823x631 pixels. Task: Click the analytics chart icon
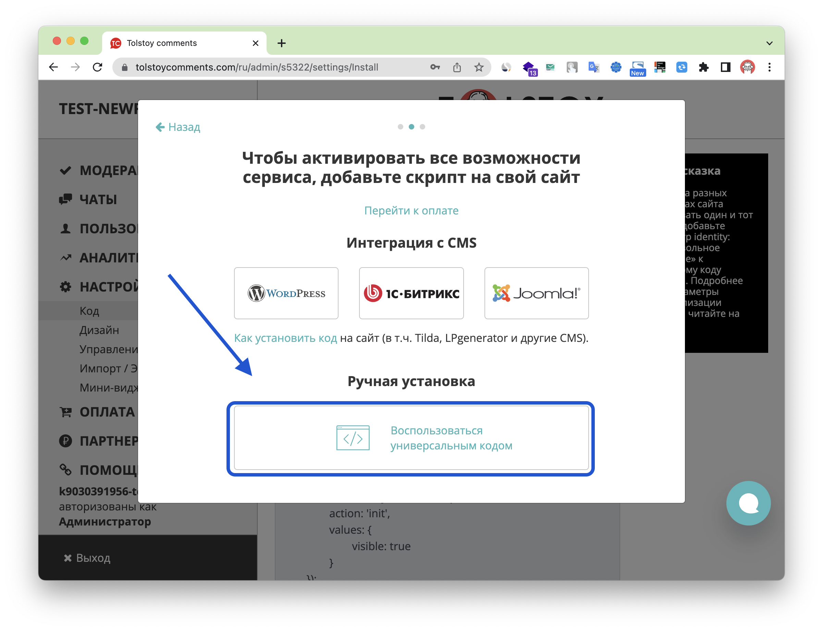[x=65, y=258]
